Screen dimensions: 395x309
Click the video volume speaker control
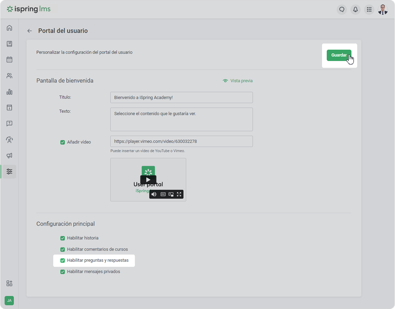(154, 194)
